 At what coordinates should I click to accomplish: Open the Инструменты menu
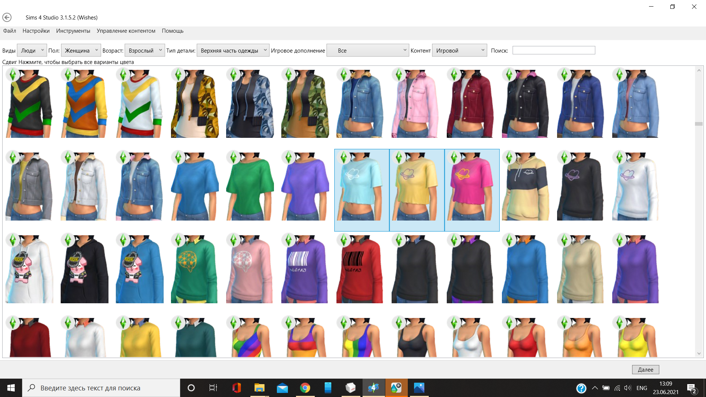point(73,31)
